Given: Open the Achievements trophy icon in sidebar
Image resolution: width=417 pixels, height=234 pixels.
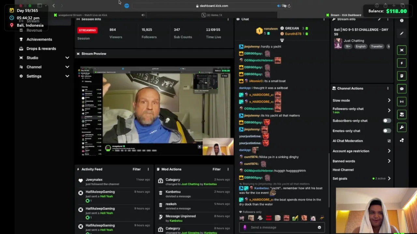Looking at the screenshot, I should coord(21,39).
